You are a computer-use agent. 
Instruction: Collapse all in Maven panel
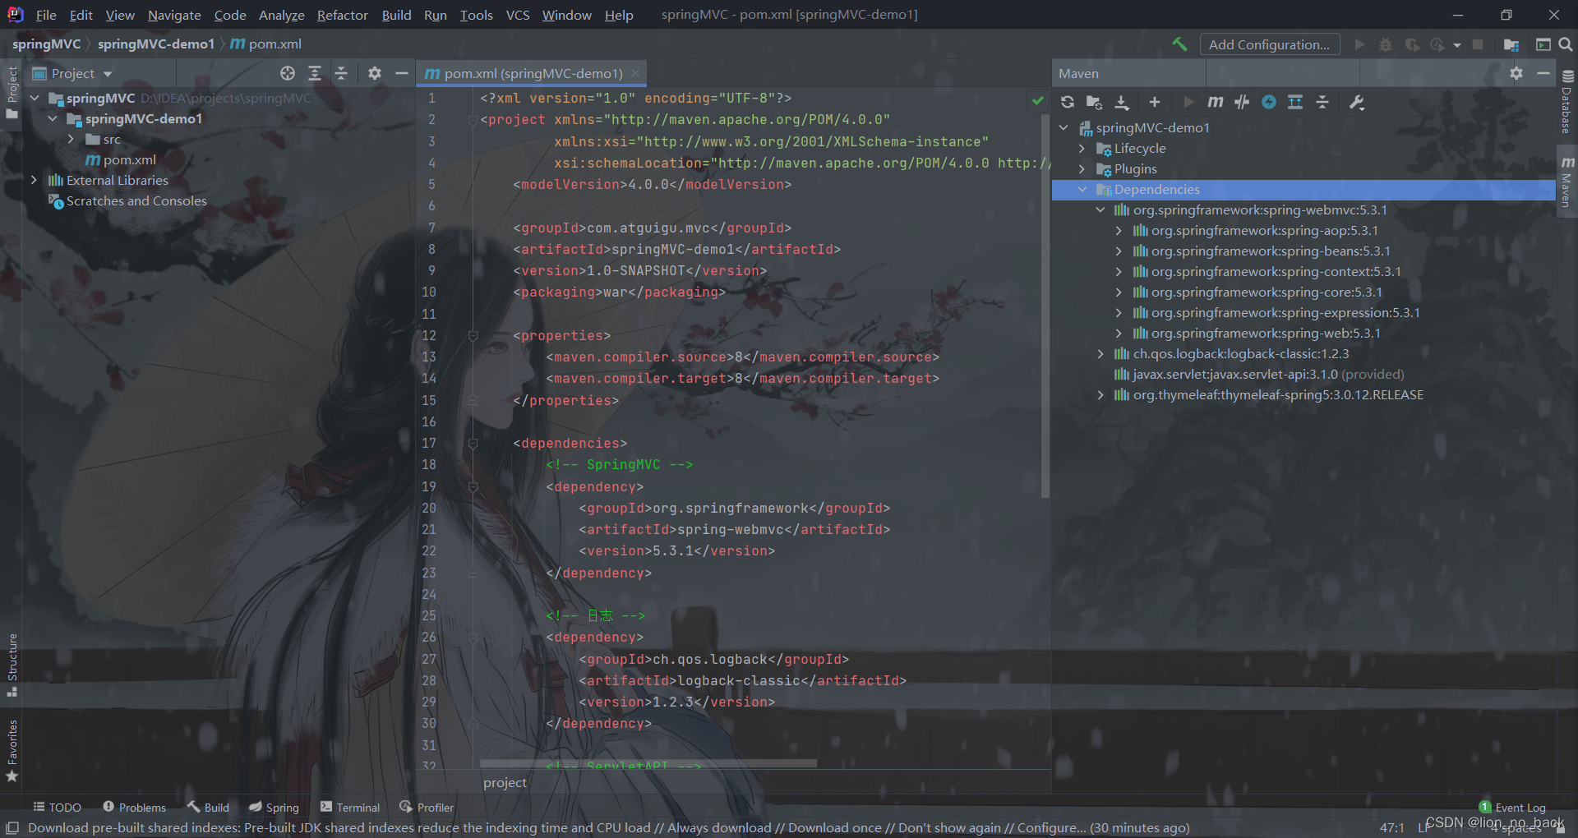[x=1322, y=102]
